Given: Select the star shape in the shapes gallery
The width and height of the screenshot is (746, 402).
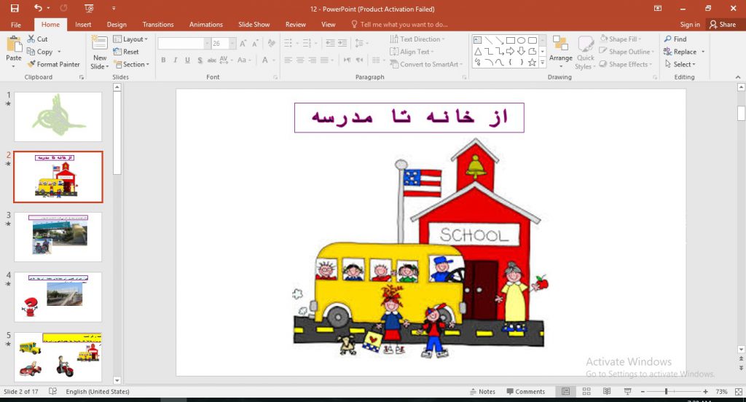Looking at the screenshot, I should coord(532,63).
